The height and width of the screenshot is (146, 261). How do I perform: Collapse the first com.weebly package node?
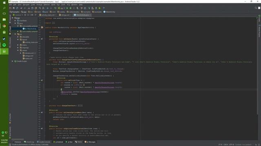coord(18,26)
